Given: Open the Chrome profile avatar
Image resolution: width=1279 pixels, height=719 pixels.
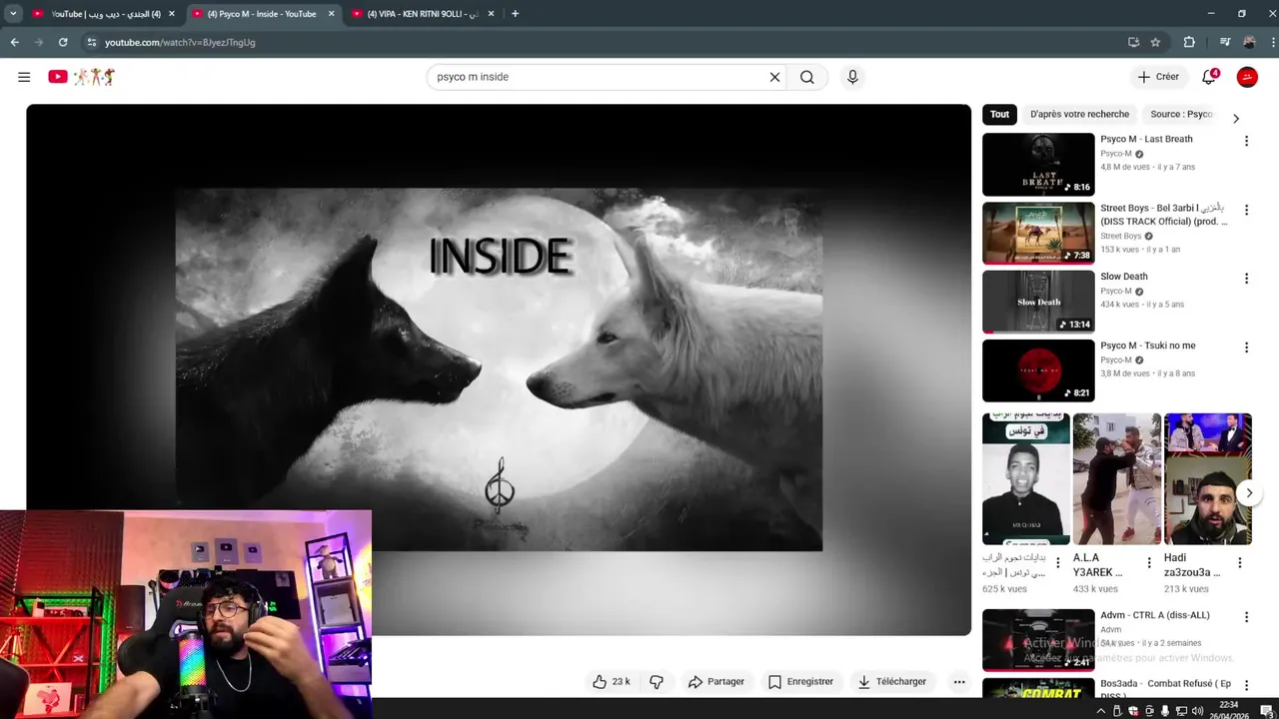Looking at the screenshot, I should click(1249, 42).
